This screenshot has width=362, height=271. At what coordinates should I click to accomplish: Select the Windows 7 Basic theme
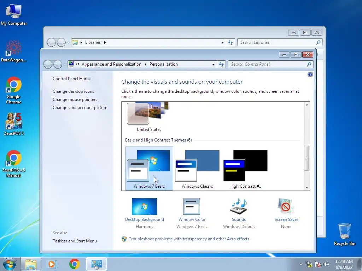[x=149, y=168]
